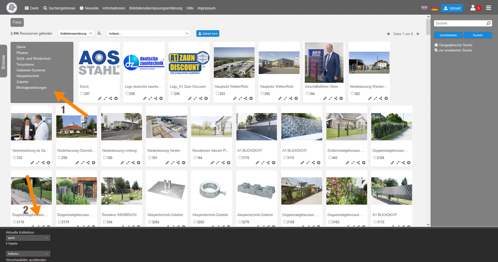498x262 pixels.
Task: Go to next results page arrow
Action: 418,34
